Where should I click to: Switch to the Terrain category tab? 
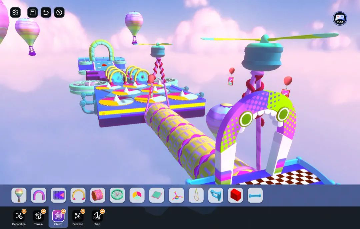(38, 218)
